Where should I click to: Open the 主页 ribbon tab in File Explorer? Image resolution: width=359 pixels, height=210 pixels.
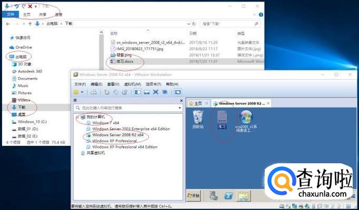click(x=26, y=15)
